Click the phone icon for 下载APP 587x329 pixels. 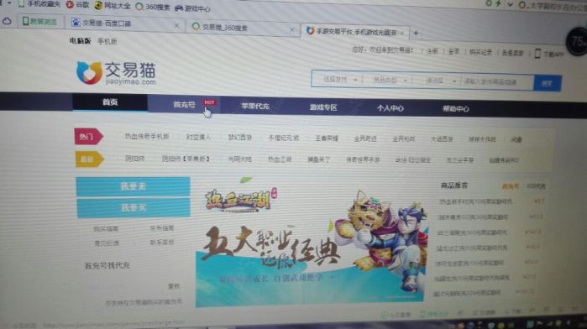click(537, 54)
